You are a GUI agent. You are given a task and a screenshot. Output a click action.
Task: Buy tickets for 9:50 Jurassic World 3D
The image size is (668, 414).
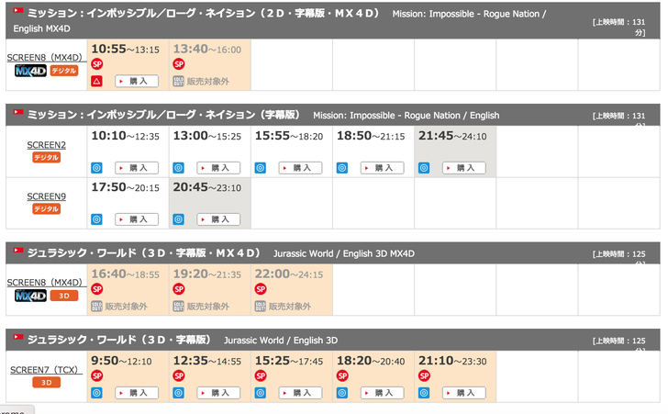click(137, 393)
